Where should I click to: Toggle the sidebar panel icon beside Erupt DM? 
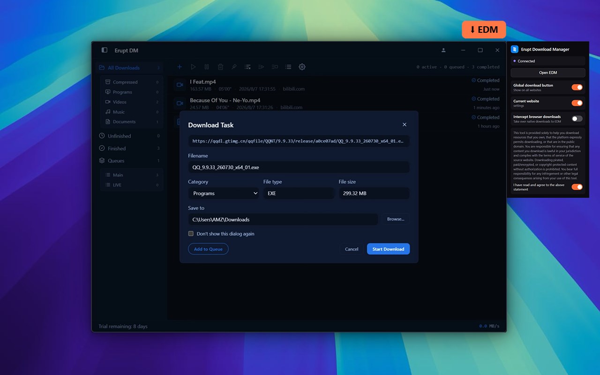coord(105,50)
